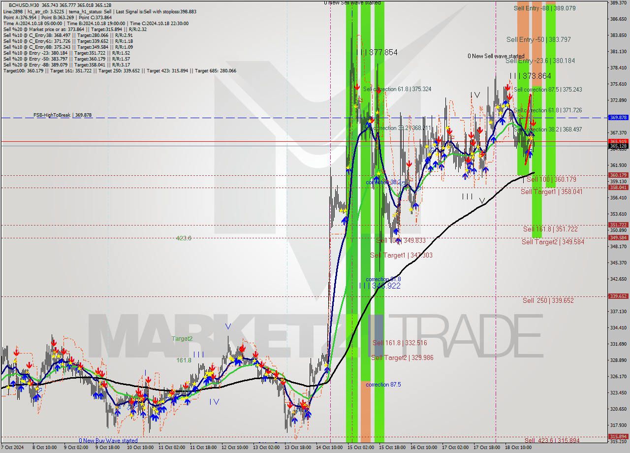Click the Sell Entry -23.6 | 380.184 label
The image size is (630, 453).
click(540, 61)
